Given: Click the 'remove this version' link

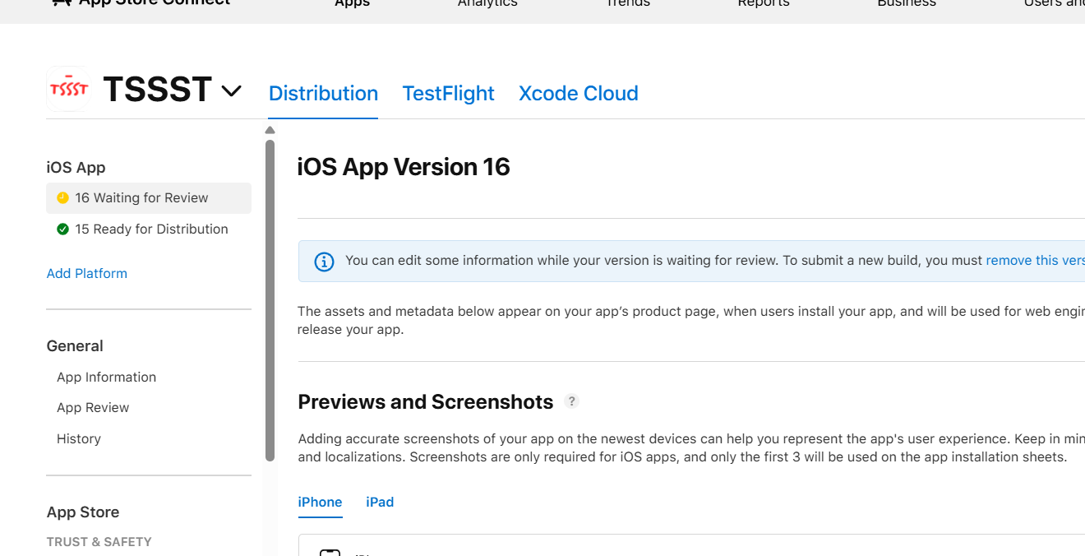Looking at the screenshot, I should [1035, 261].
